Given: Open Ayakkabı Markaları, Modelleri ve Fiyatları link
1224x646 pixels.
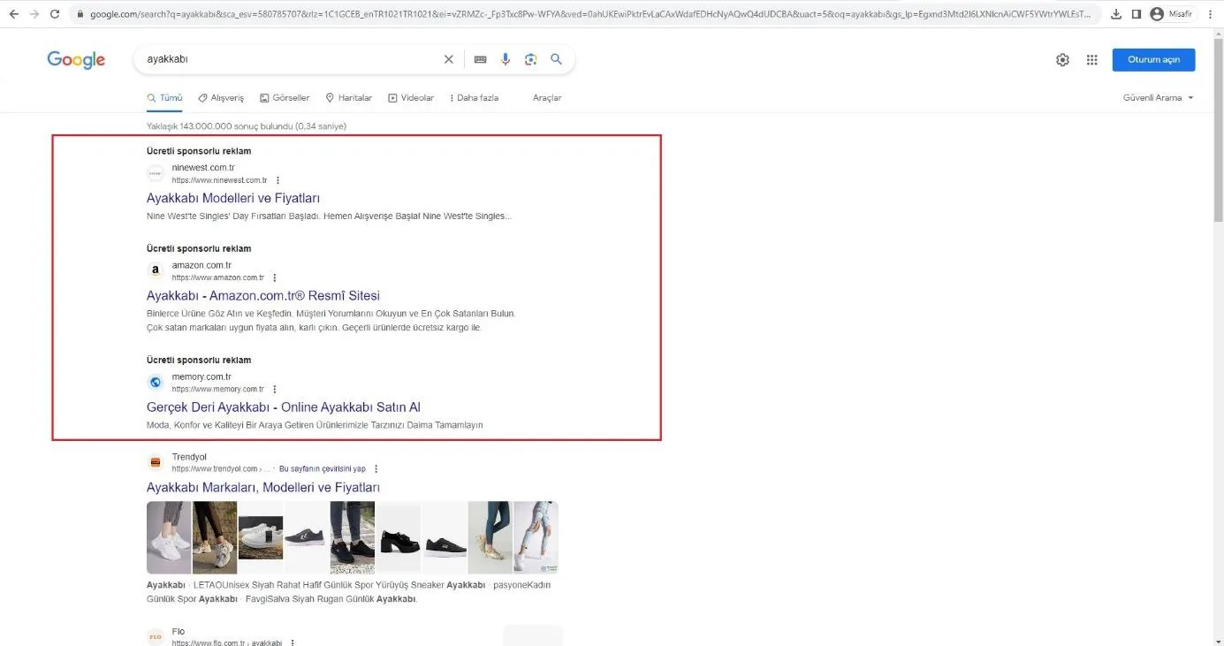Looking at the screenshot, I should (x=263, y=488).
